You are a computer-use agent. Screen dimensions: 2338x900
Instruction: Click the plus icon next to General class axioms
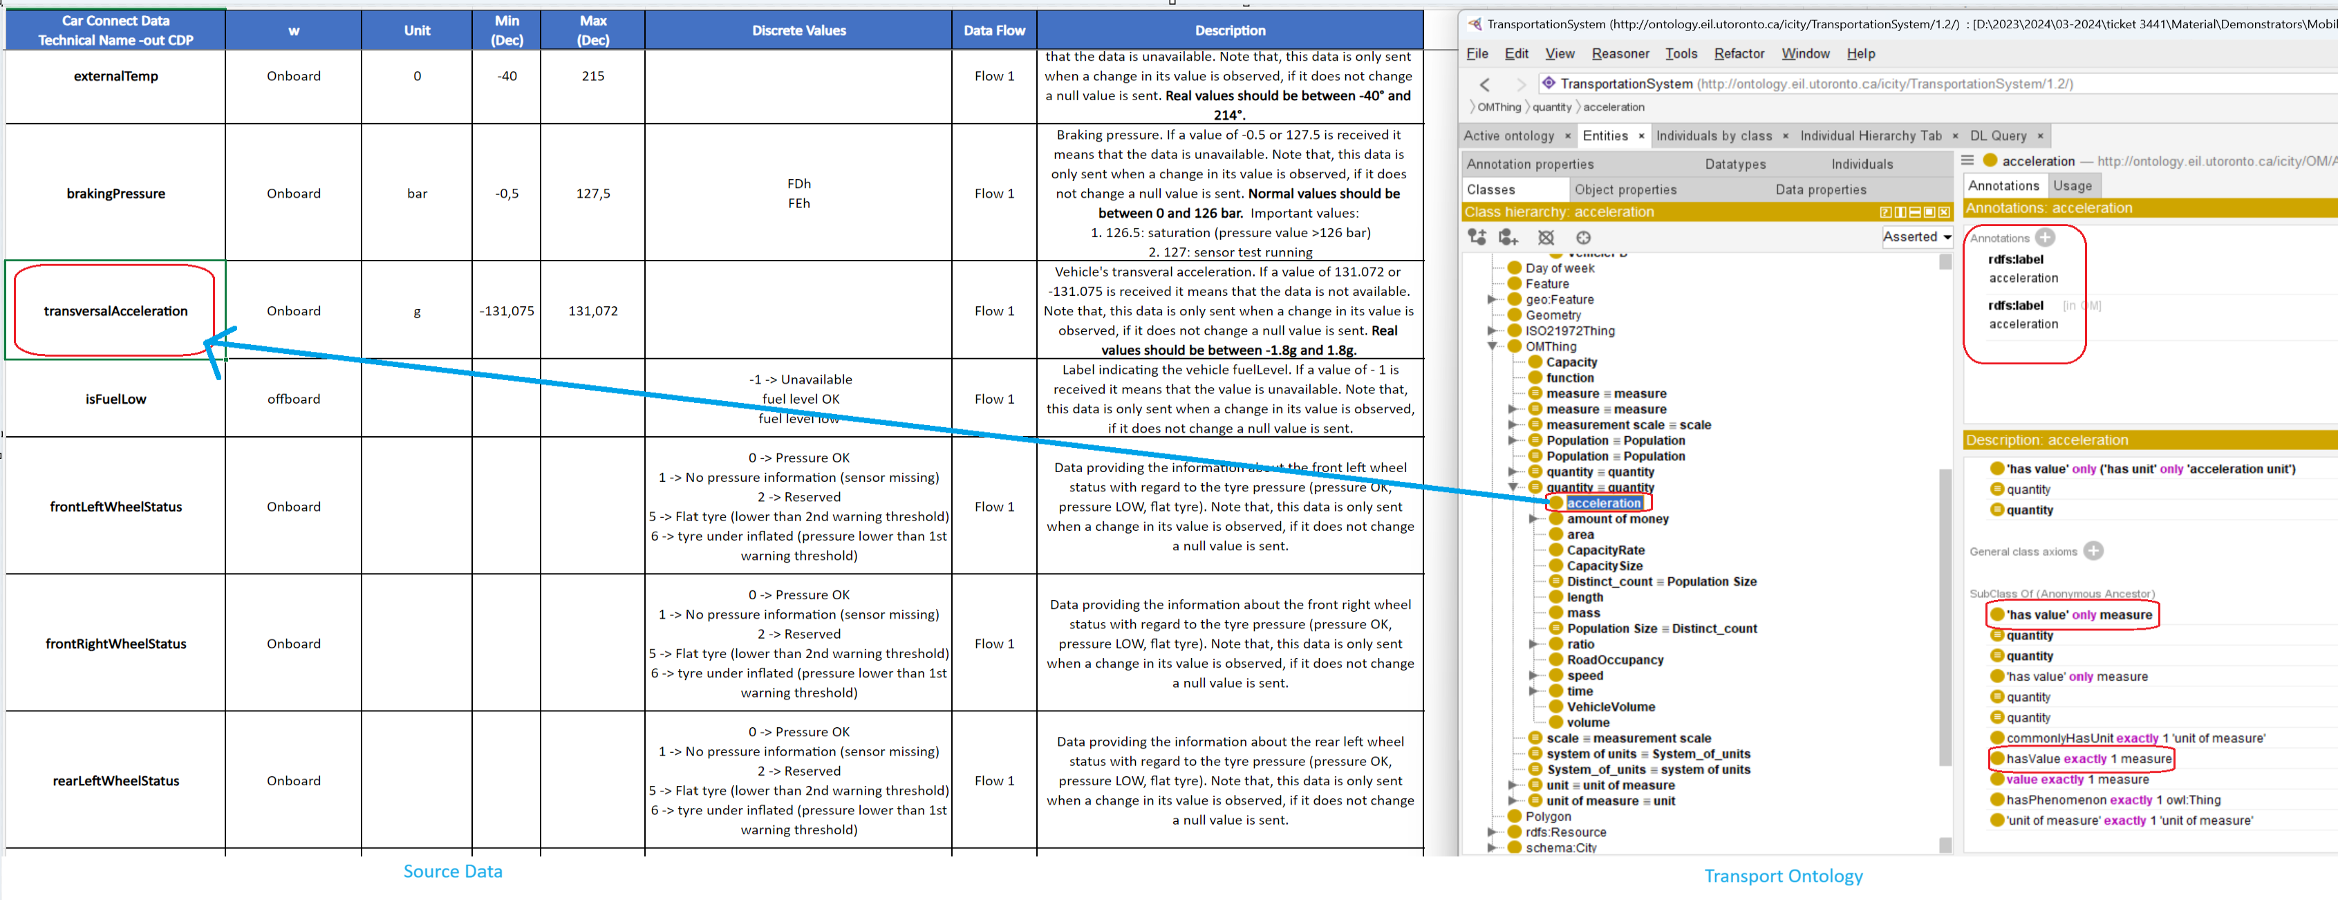2094,551
